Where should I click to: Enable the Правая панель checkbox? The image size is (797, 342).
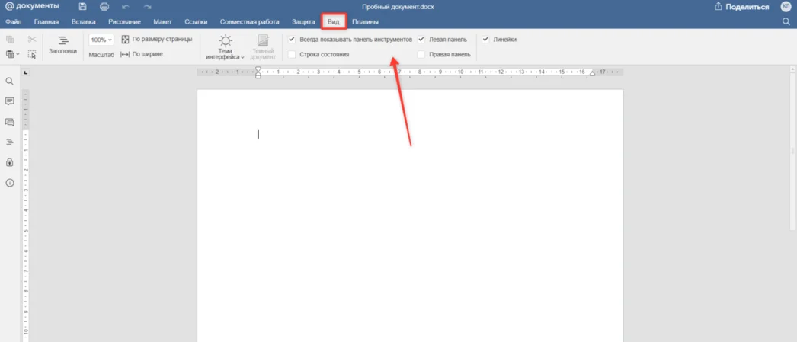coord(421,54)
